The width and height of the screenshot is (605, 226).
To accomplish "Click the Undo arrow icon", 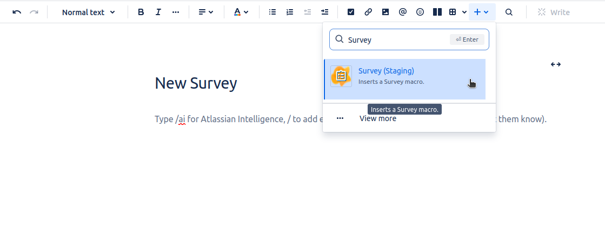I will click(17, 12).
